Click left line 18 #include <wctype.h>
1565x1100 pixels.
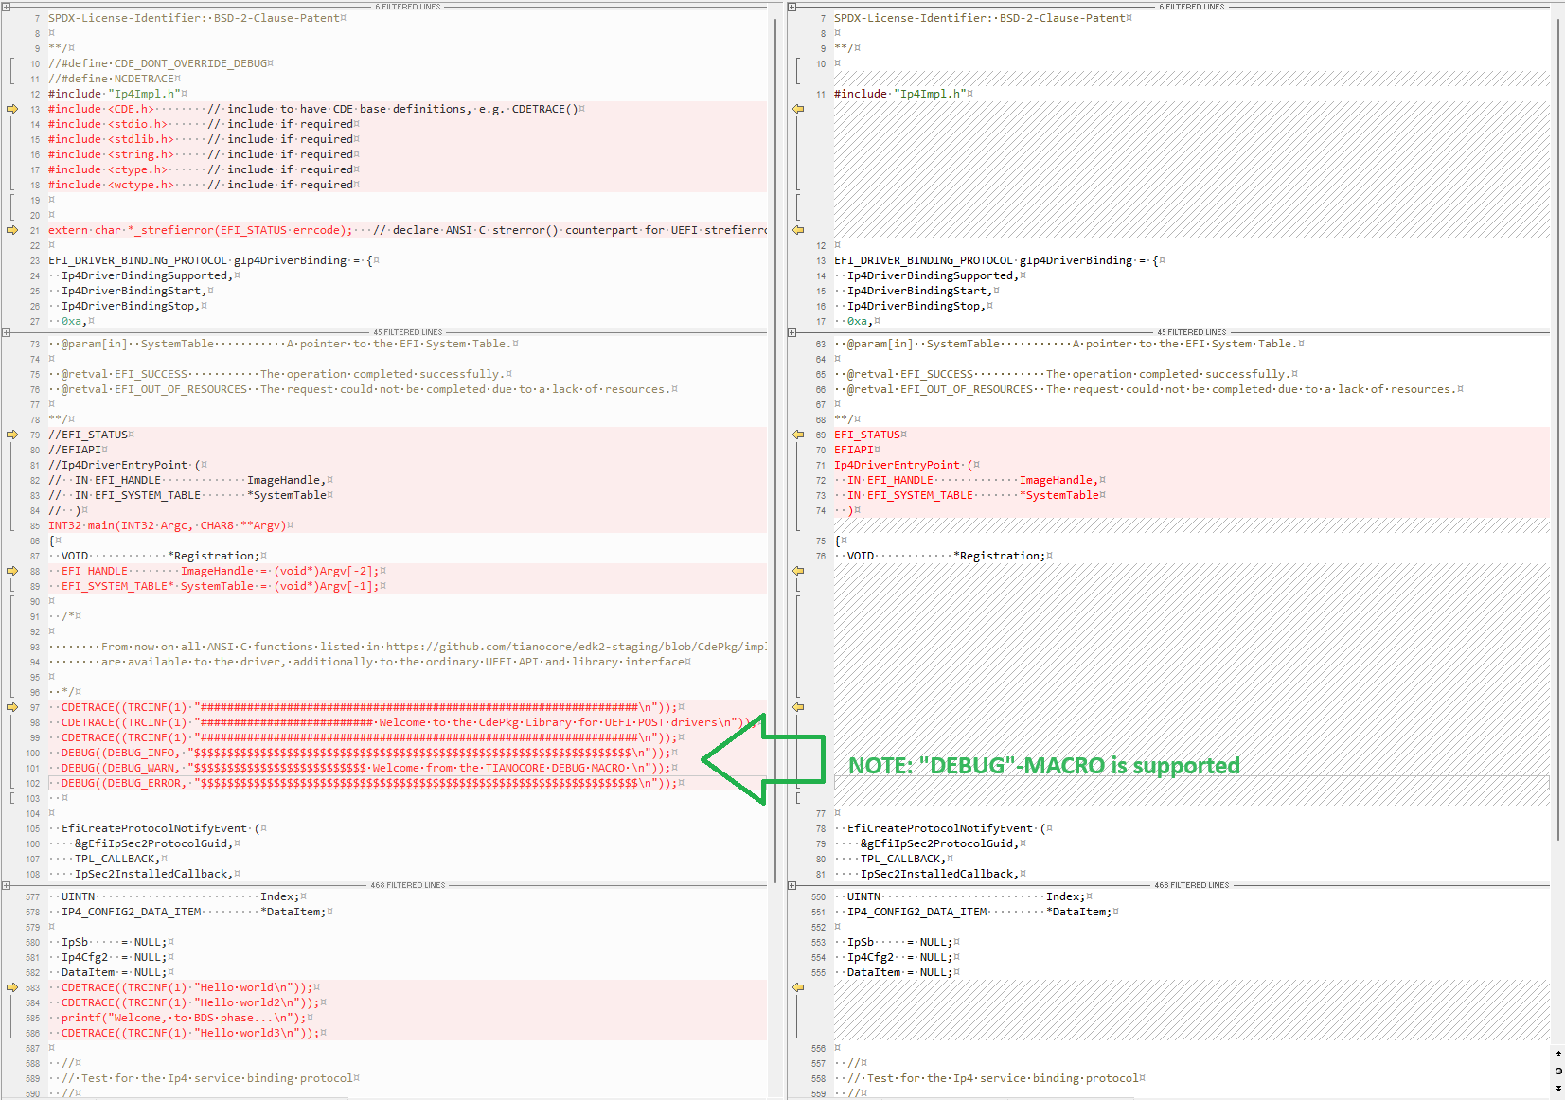coord(204,185)
